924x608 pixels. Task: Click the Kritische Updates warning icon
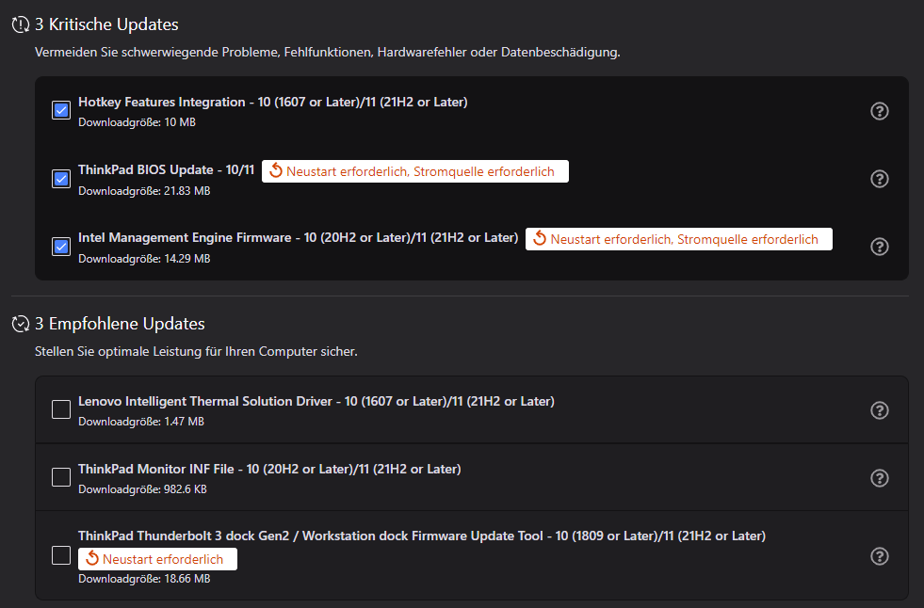tap(21, 24)
